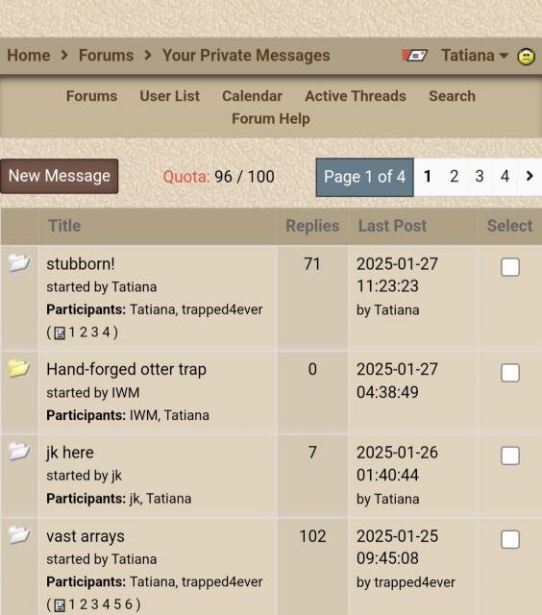Go to next page using arrow chevron
542x615 pixels.
pos(530,176)
